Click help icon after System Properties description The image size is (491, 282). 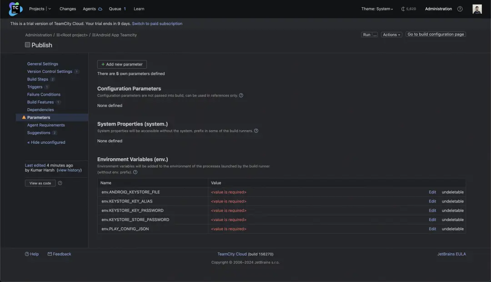click(x=256, y=131)
